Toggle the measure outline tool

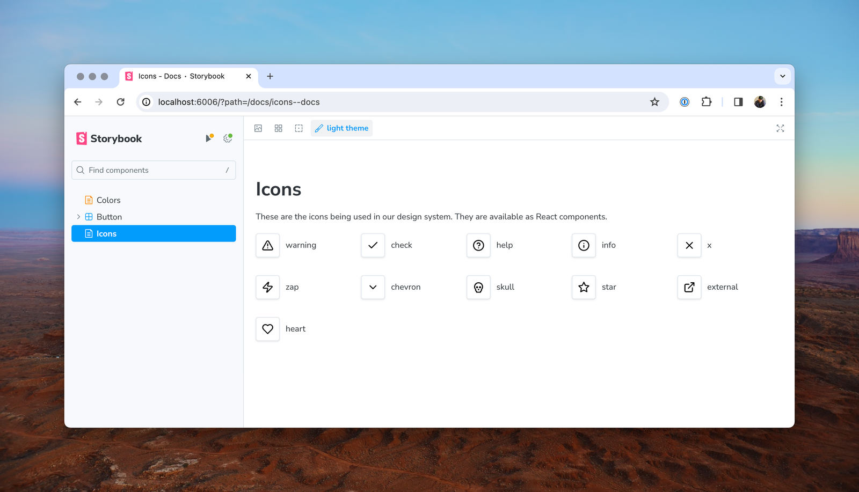point(299,128)
